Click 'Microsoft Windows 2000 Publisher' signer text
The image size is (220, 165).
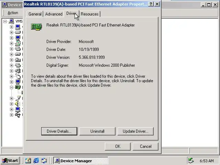tap(107, 65)
